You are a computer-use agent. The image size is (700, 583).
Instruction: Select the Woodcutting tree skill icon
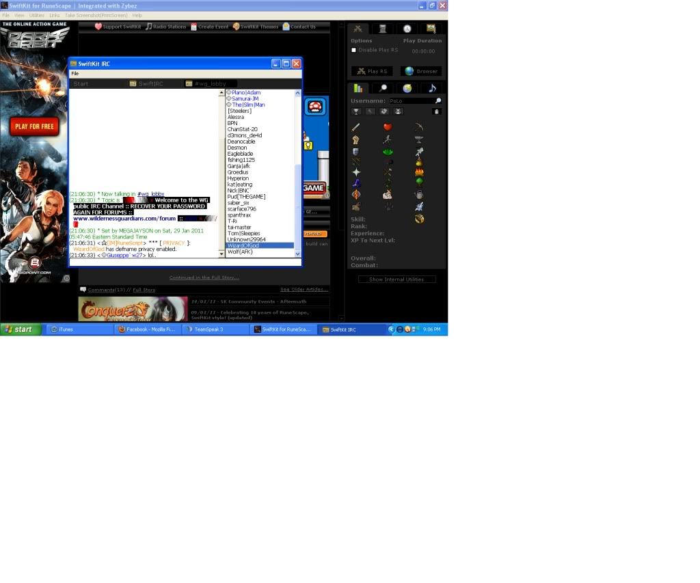tap(419, 182)
